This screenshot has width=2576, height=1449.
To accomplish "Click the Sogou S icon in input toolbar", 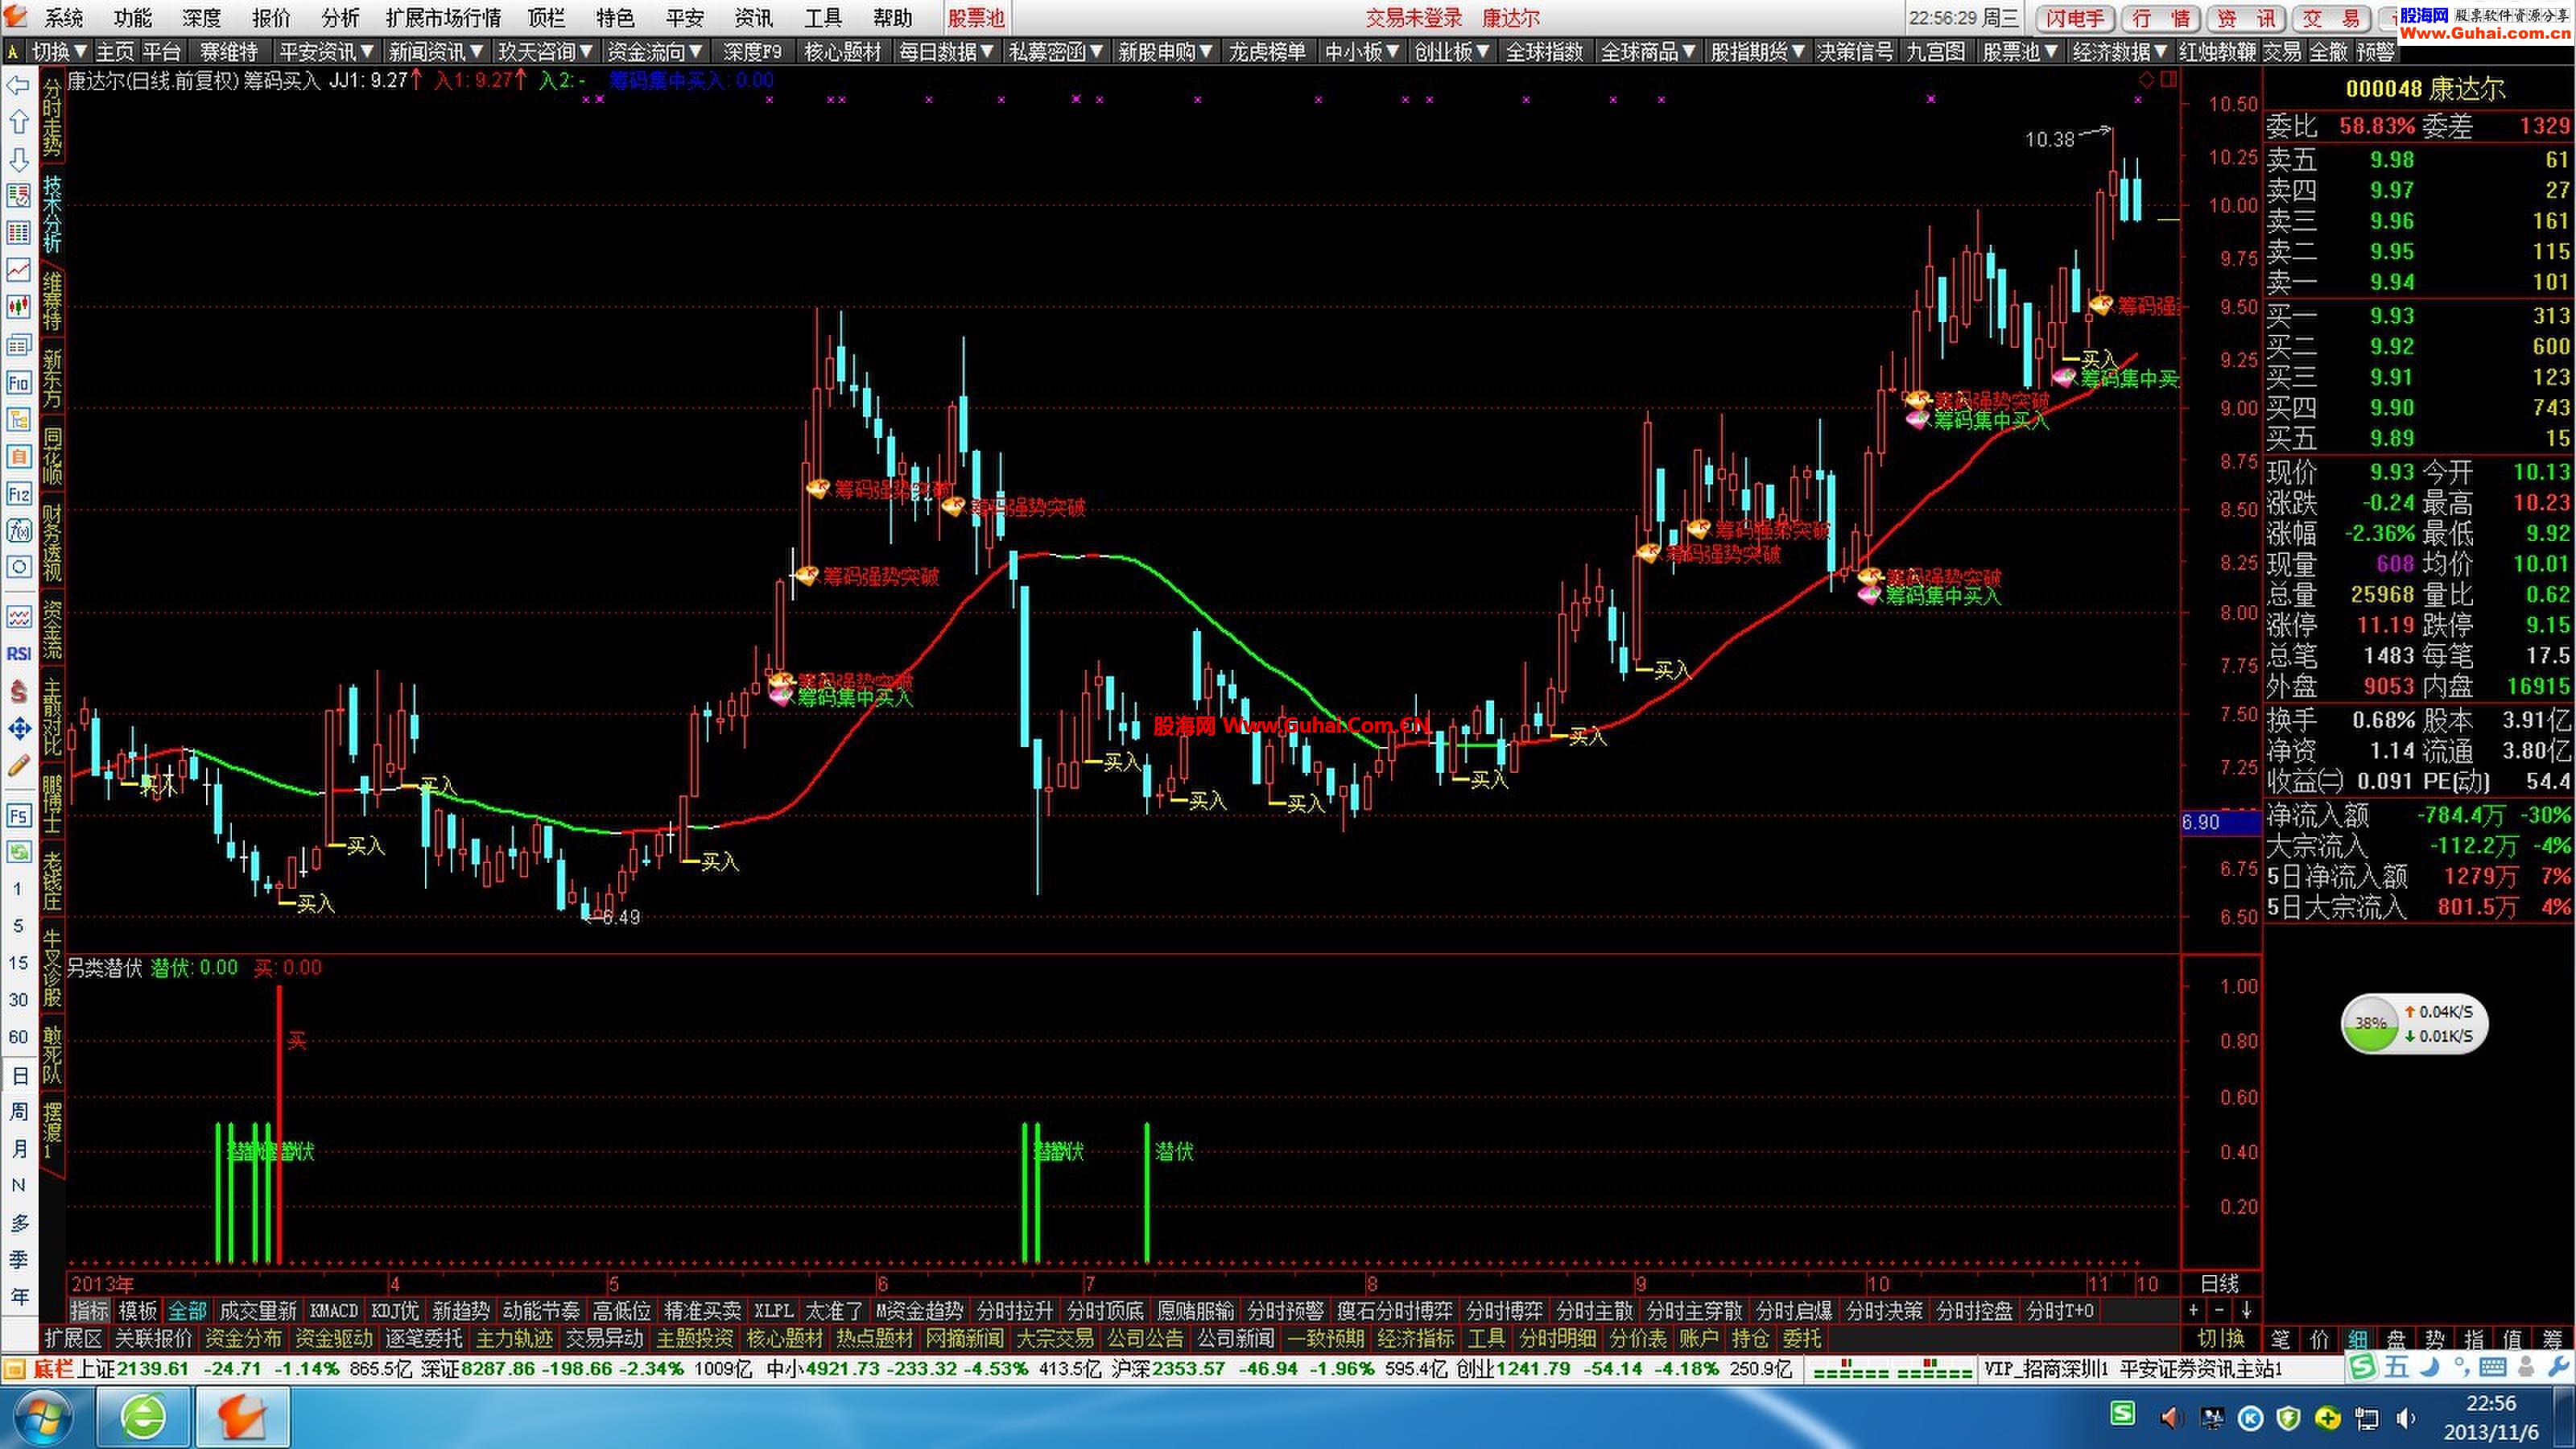I will click(x=2362, y=1367).
